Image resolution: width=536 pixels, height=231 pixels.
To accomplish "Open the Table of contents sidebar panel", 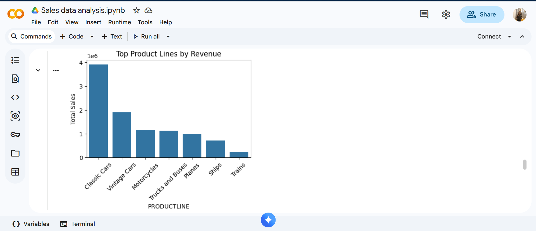I will coord(15,60).
